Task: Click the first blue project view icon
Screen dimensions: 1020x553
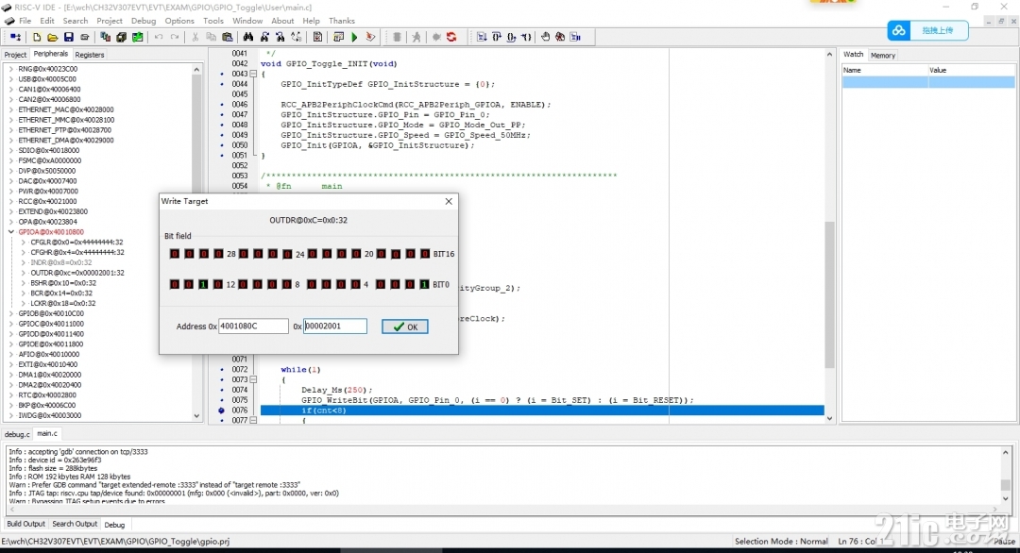Action: point(16,37)
